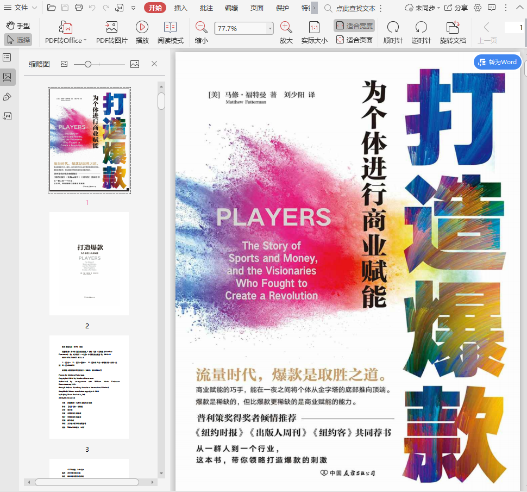Start slideshow with the 播放 icon

pyautogui.click(x=142, y=32)
